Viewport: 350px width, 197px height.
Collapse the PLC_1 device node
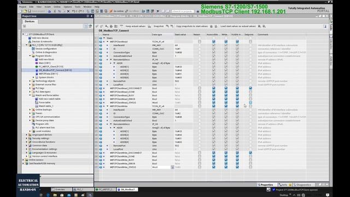click(27, 45)
